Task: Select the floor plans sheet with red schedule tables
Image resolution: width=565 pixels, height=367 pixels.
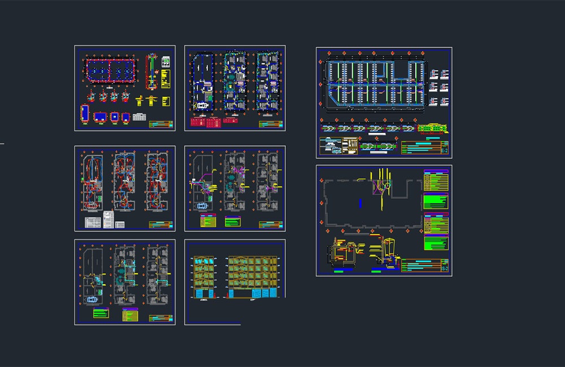Action: tap(235, 88)
